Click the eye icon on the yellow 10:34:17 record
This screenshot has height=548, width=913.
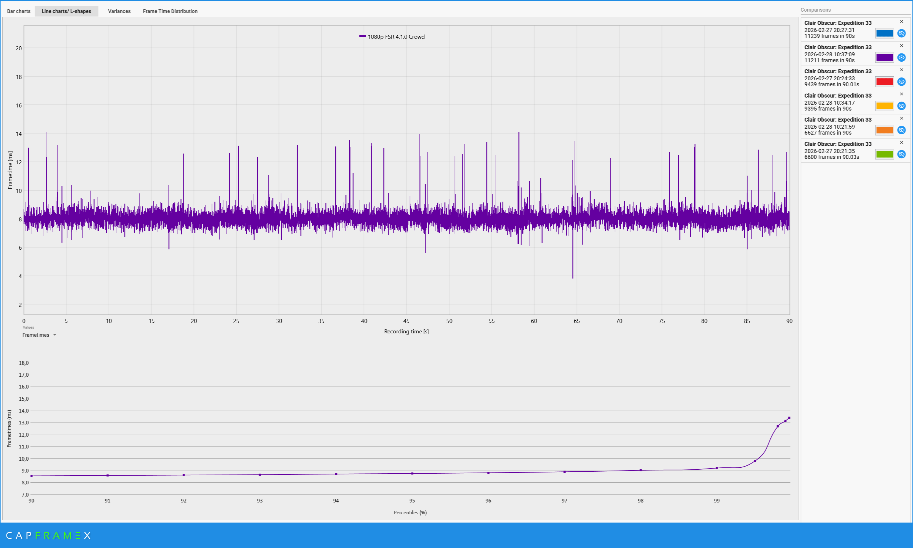coord(902,106)
